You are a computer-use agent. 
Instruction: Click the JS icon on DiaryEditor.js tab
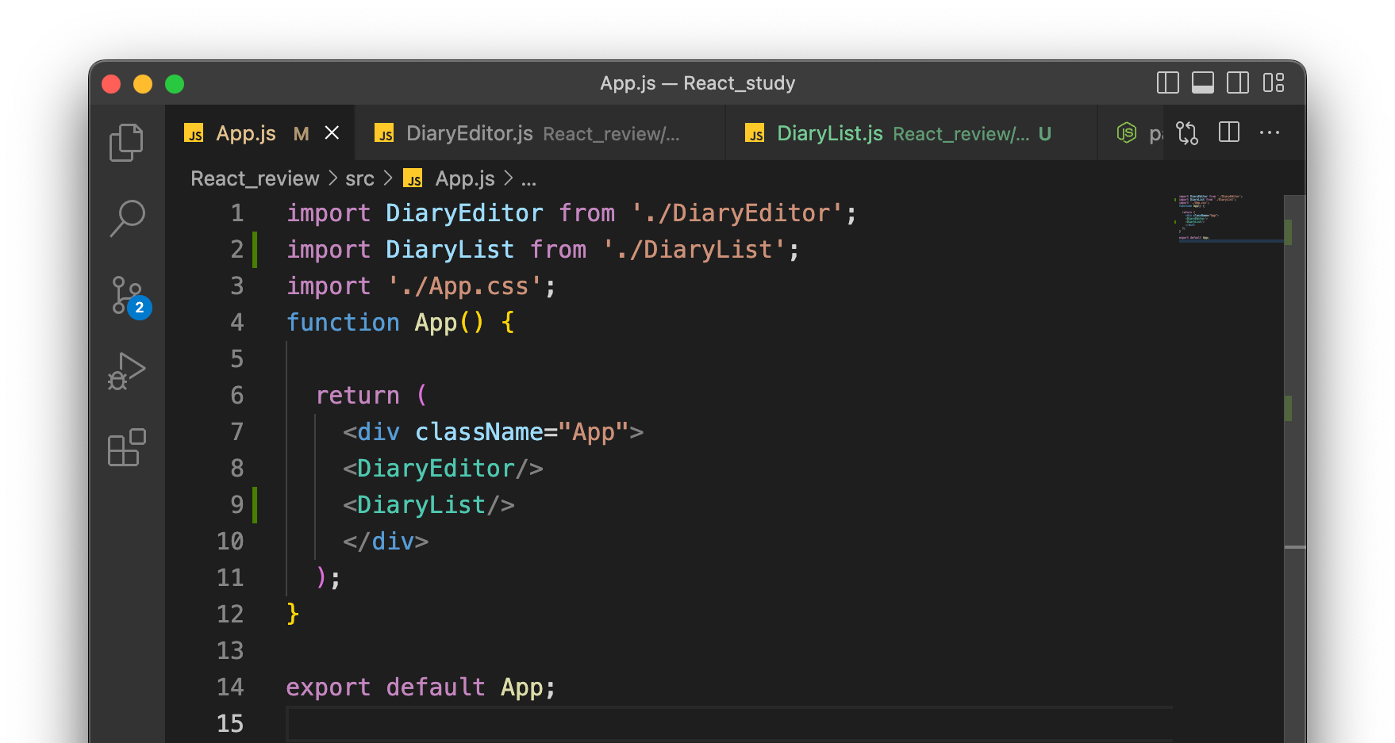pos(384,133)
